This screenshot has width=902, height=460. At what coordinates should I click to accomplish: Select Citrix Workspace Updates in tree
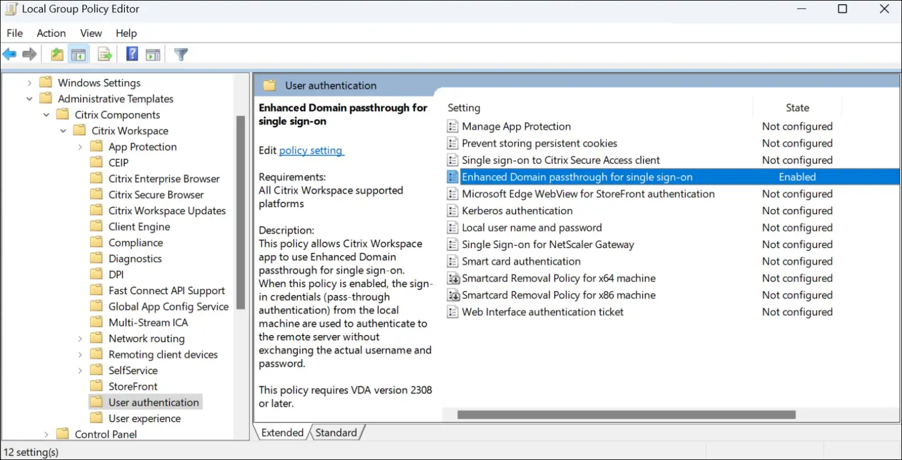(x=167, y=211)
